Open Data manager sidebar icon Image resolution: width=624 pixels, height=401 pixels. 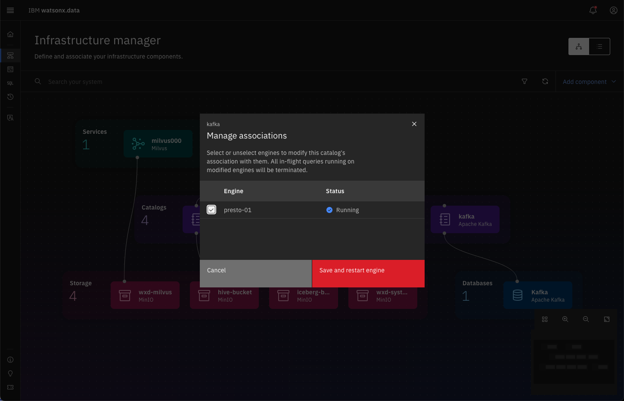10,69
